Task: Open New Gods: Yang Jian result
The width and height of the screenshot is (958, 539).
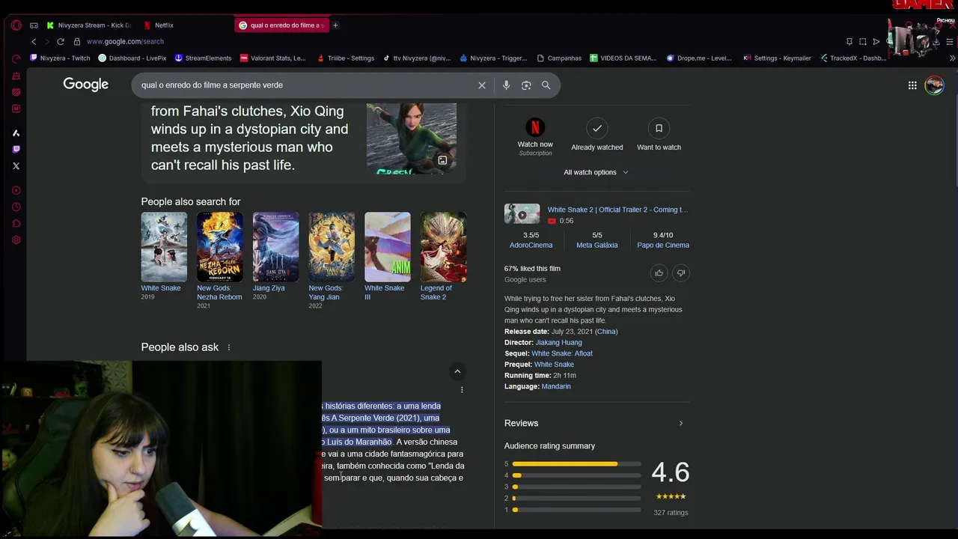Action: click(332, 261)
